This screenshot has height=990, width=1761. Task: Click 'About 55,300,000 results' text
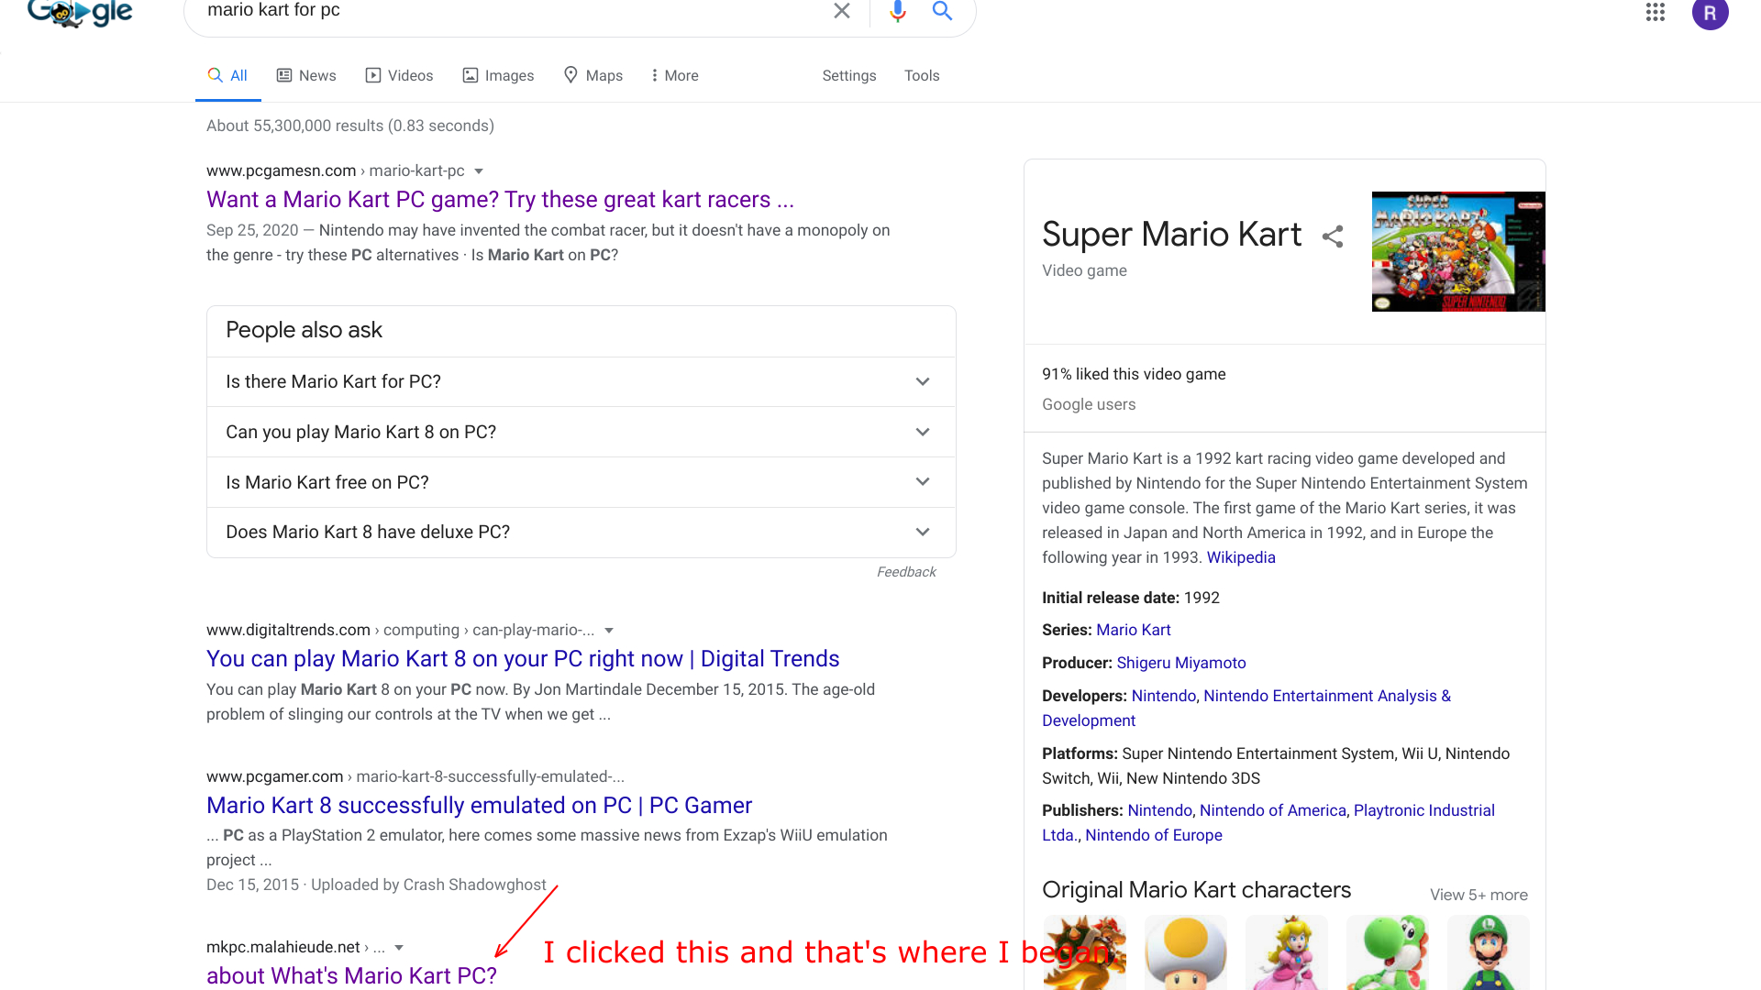(350, 126)
